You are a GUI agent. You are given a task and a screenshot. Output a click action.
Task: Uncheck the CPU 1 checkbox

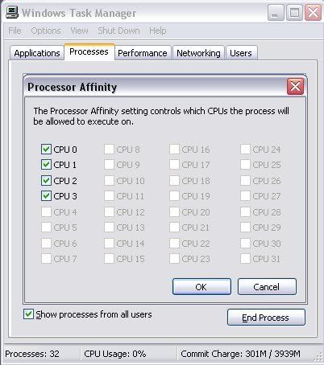coord(46,164)
